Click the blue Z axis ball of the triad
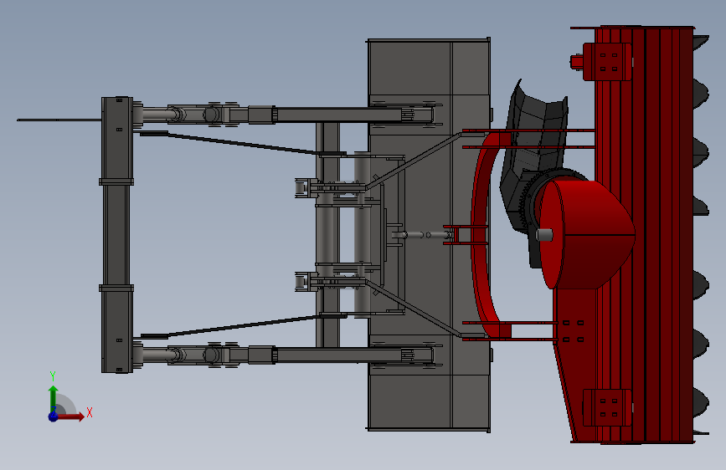This screenshot has width=726, height=470. tap(54, 416)
